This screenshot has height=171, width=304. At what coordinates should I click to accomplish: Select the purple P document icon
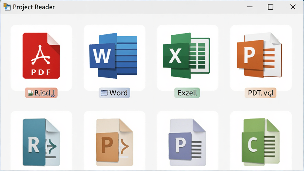[187, 142]
